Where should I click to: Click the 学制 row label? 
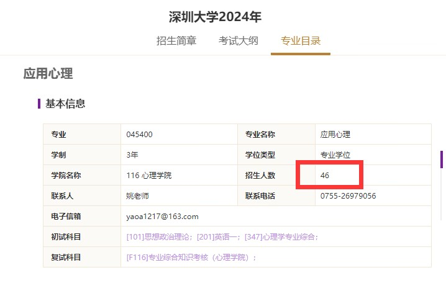[x=58, y=155]
